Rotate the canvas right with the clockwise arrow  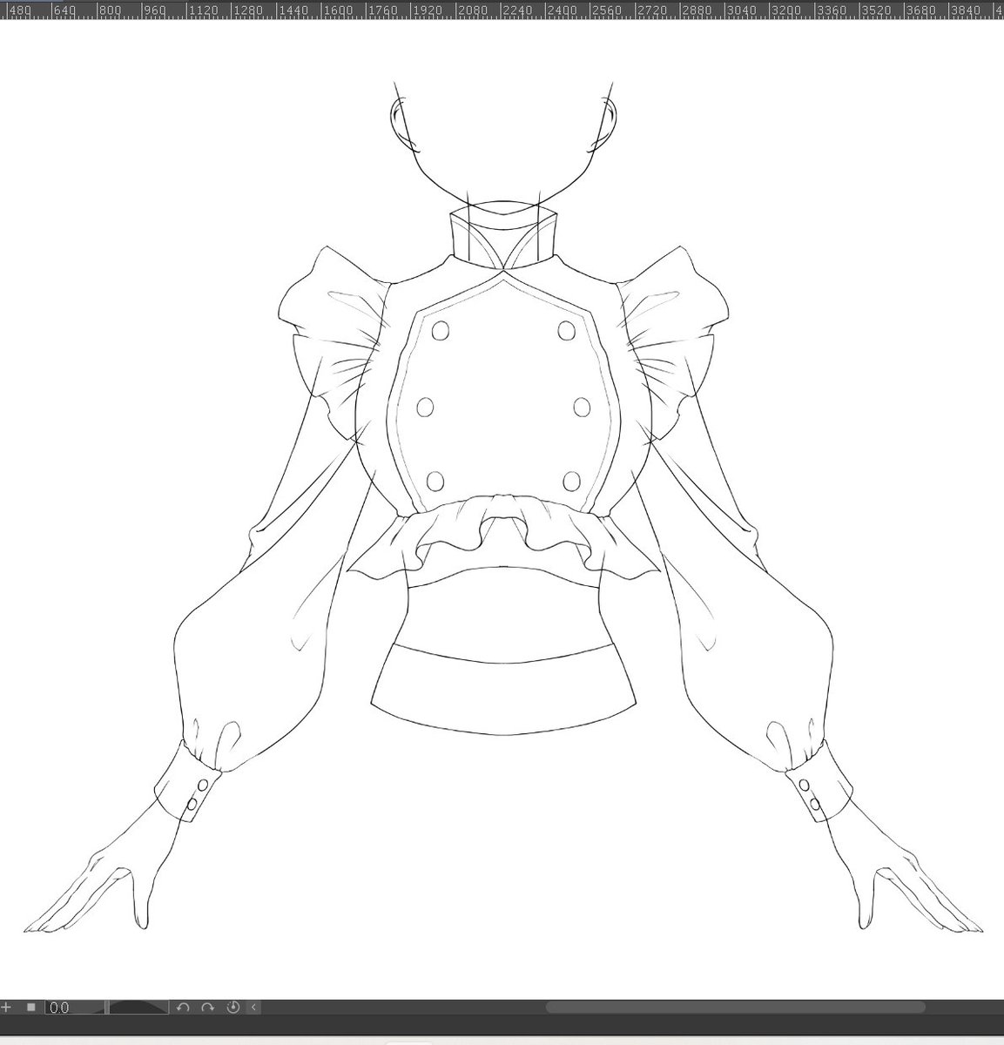(207, 1008)
